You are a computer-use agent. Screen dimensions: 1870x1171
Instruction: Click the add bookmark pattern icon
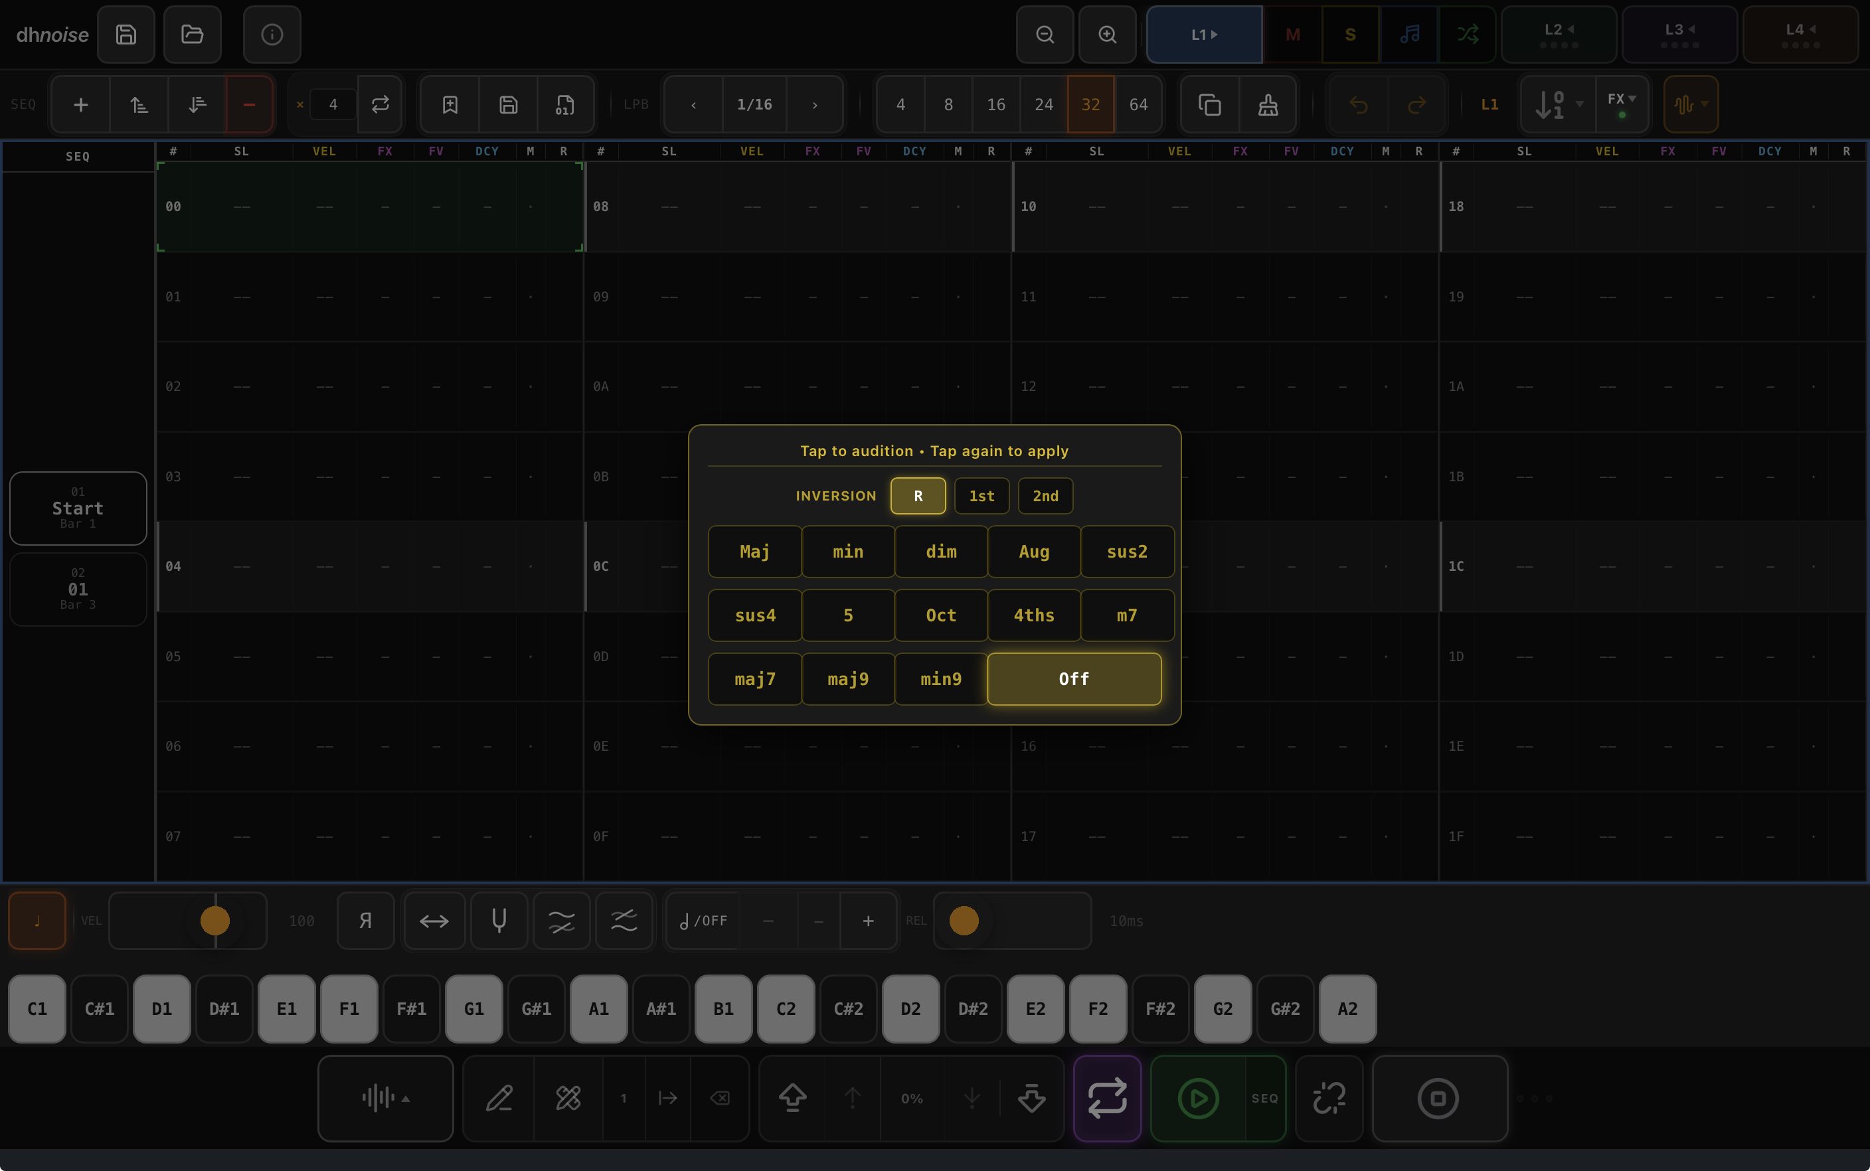[450, 105]
